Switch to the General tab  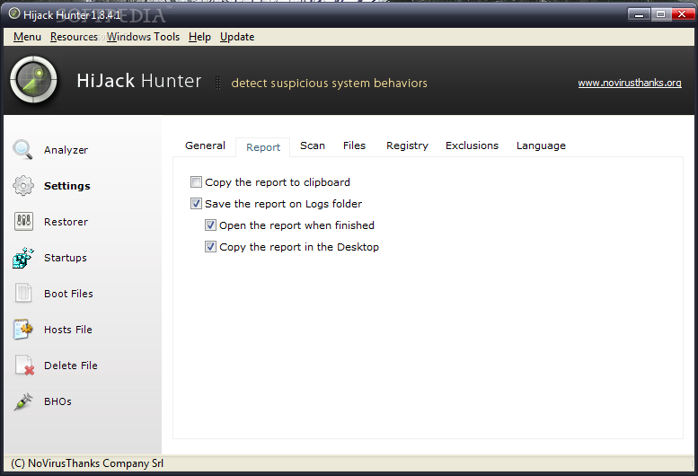tap(205, 145)
